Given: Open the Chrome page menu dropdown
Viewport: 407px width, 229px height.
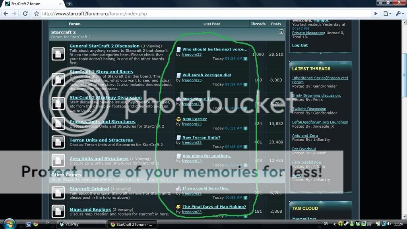Looking at the screenshot, I should pyautogui.click(x=387, y=14).
